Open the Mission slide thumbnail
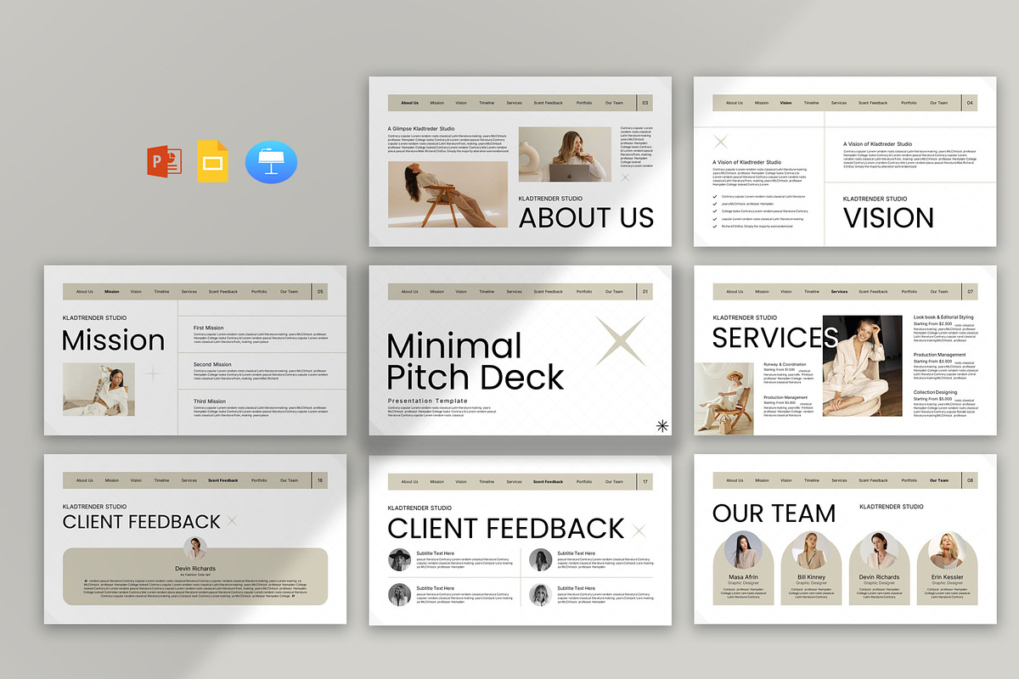Viewport: 1019px width, 679px height. [195, 351]
